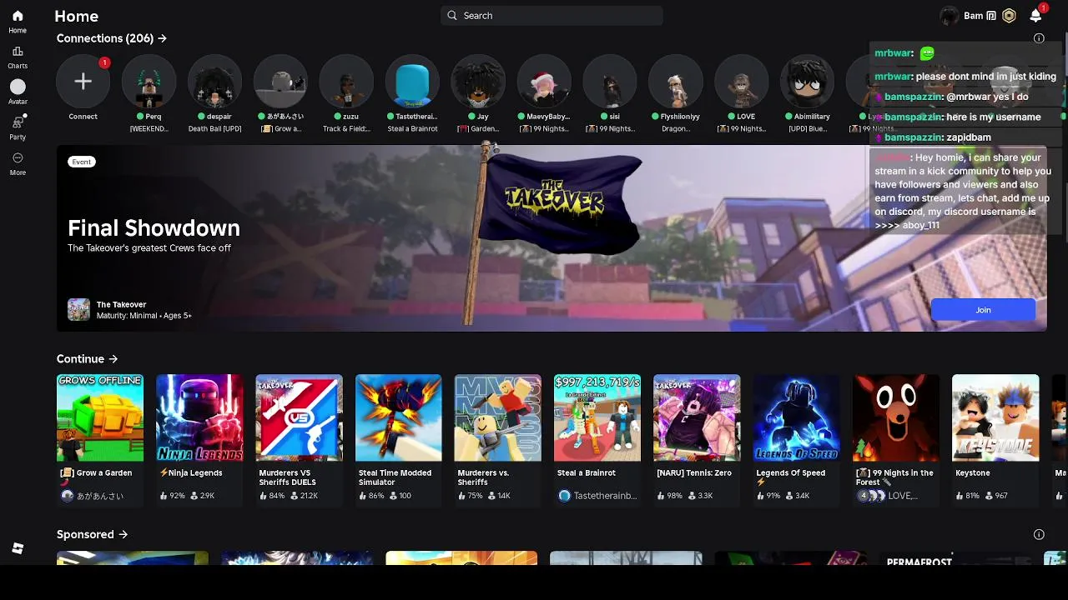This screenshot has height=600, width=1068.
Task: Open Jay's avatar in connections
Action: [478, 81]
